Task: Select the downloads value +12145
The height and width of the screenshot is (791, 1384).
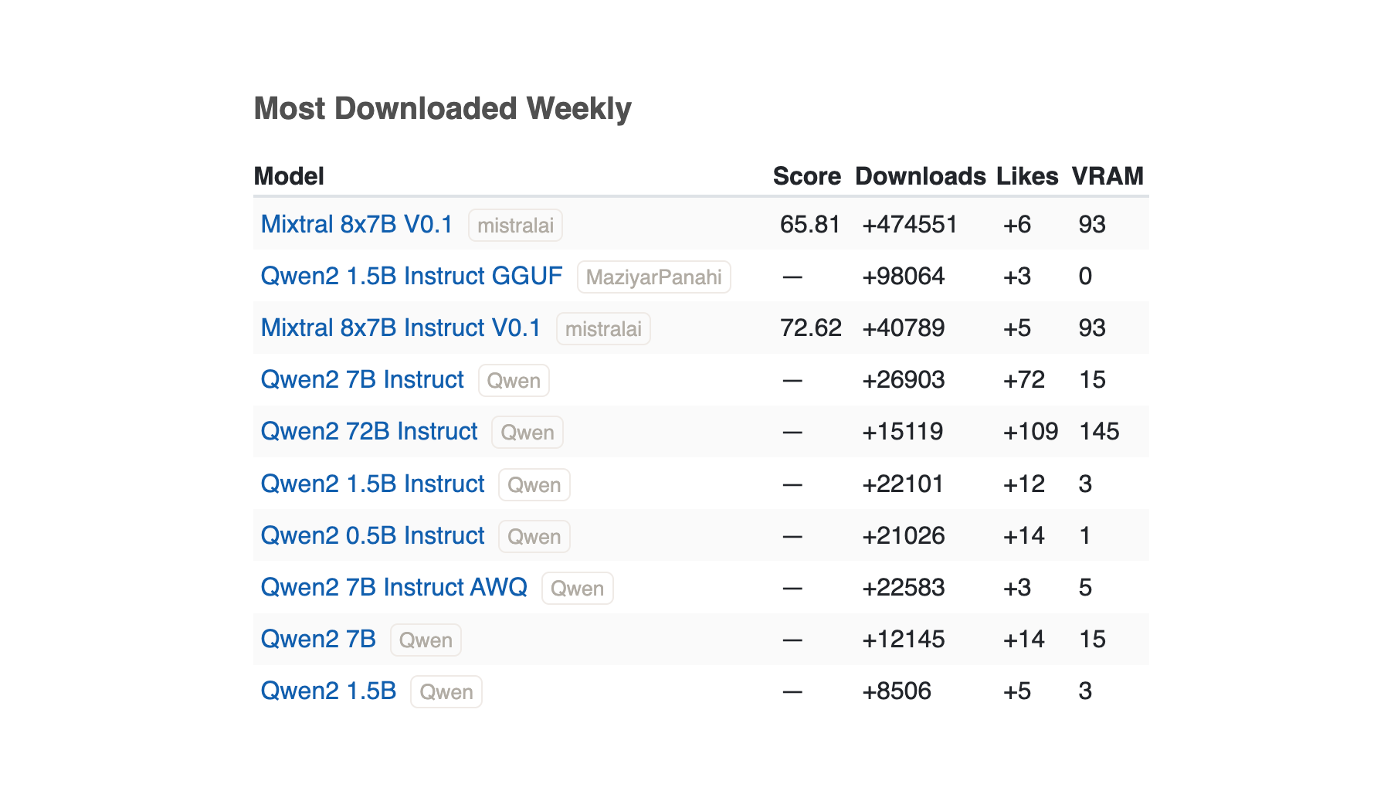Action: pos(904,639)
